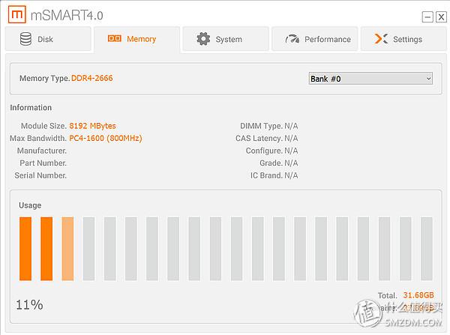The width and height of the screenshot is (450, 335).
Task: Open the Disk tab
Action: 48,39
